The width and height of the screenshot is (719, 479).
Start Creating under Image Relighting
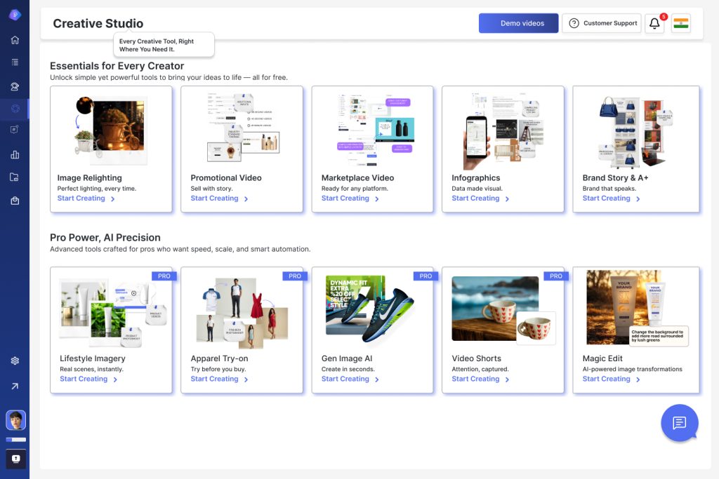(x=81, y=198)
